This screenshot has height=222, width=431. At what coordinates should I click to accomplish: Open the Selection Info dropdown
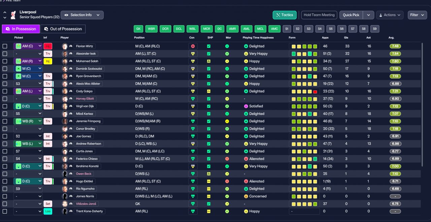point(82,15)
